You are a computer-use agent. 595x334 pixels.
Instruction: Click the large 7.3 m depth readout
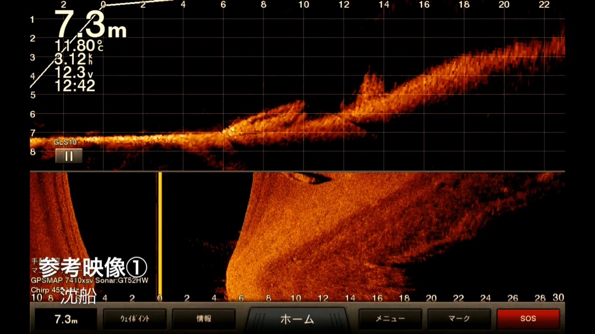[90, 25]
